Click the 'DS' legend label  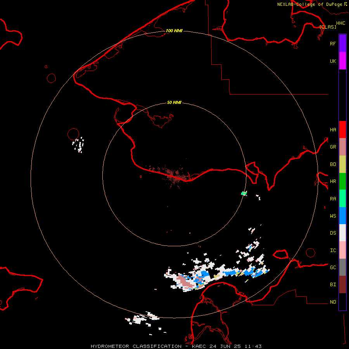coord(333,233)
